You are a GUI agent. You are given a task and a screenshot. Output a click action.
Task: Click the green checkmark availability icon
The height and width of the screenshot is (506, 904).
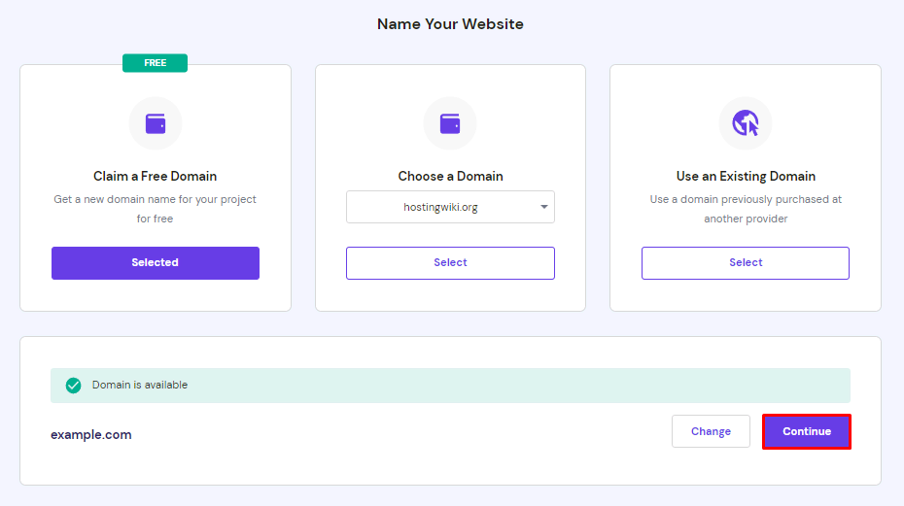pos(73,386)
